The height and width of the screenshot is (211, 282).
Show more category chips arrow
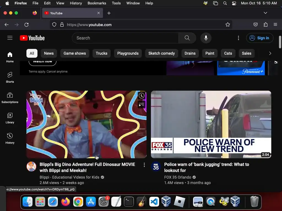pos(270,53)
